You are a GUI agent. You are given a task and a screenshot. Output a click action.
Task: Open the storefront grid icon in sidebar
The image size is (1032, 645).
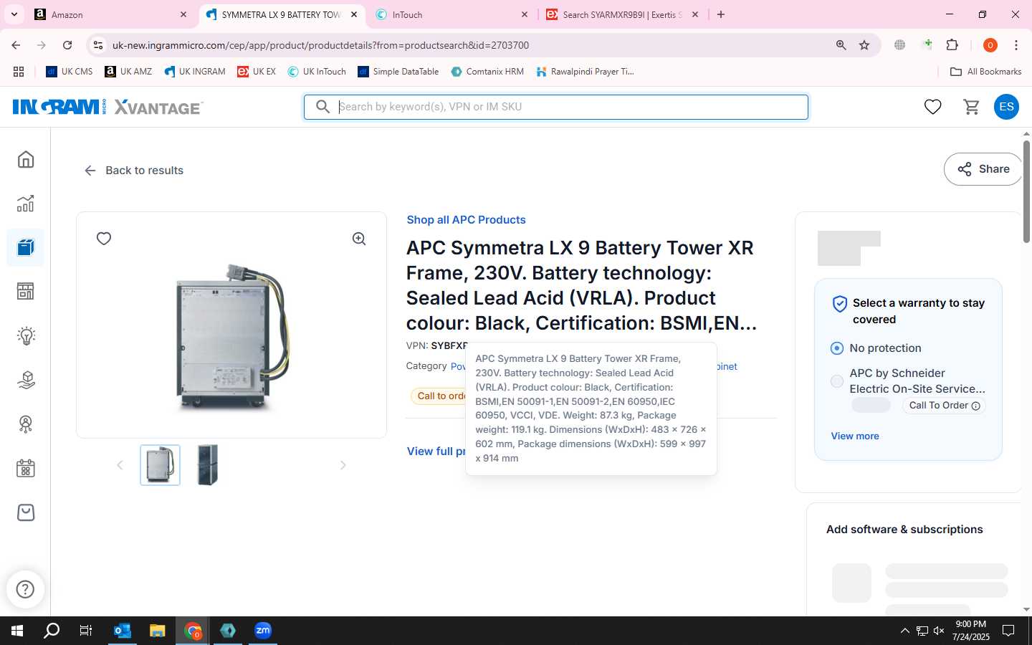pos(26,291)
